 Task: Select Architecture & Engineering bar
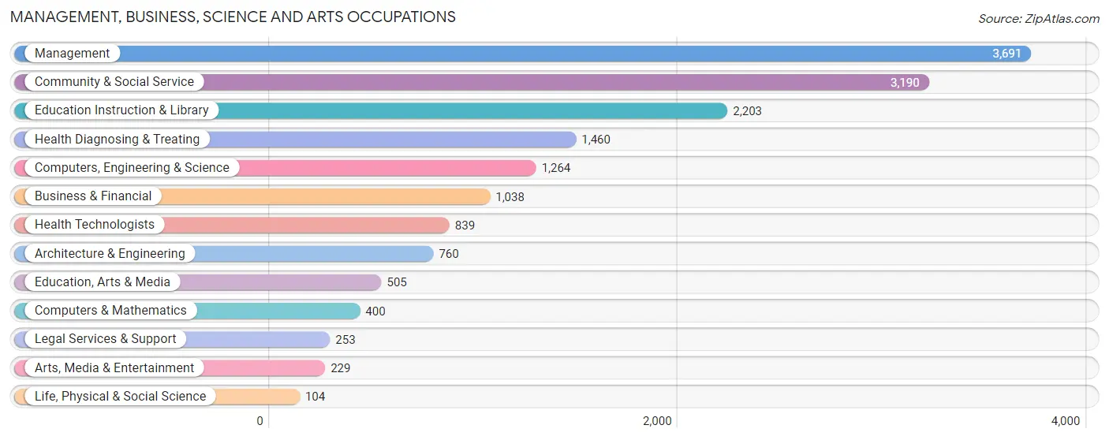coord(224,254)
